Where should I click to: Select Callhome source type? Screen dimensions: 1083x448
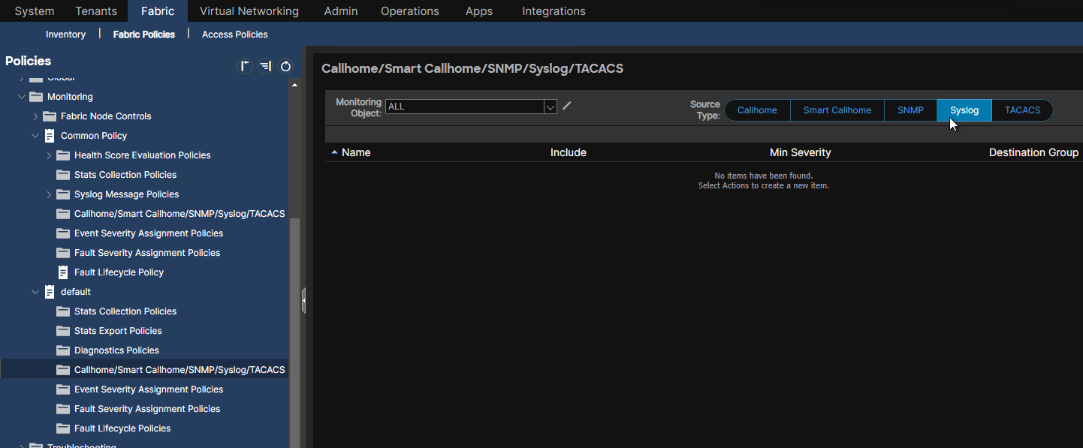(x=757, y=110)
